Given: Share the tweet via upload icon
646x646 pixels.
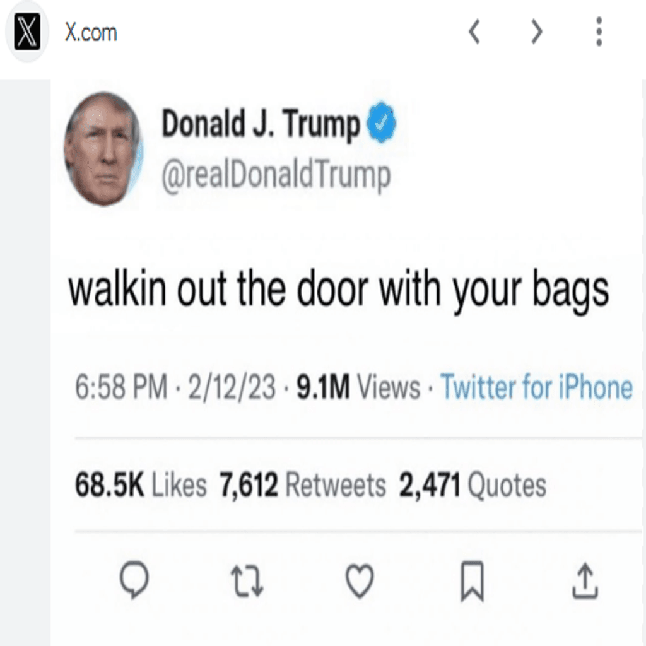Looking at the screenshot, I should [x=585, y=581].
